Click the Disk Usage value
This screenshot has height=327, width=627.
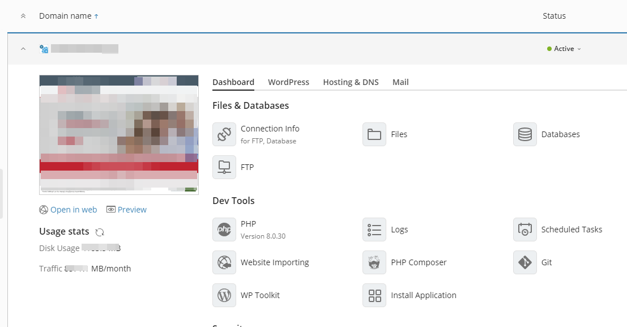click(101, 248)
